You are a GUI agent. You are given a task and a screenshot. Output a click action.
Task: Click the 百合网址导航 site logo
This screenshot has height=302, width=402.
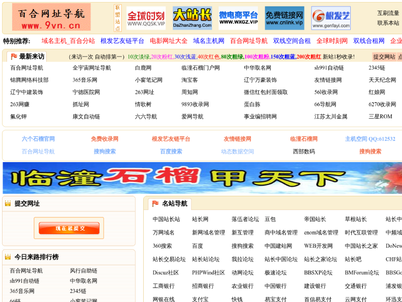pyautogui.click(x=51, y=18)
